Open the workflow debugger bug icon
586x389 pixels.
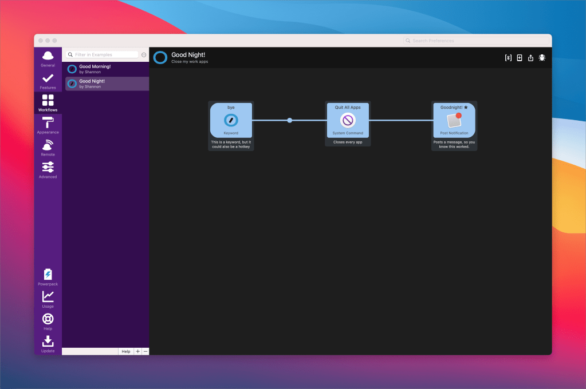coord(542,58)
